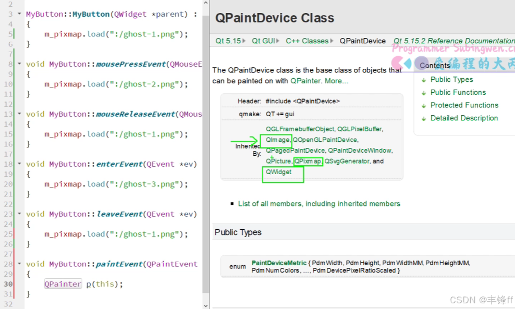Click the arrow icon beside Public Functions
This screenshot has width=515, height=309.
[424, 93]
